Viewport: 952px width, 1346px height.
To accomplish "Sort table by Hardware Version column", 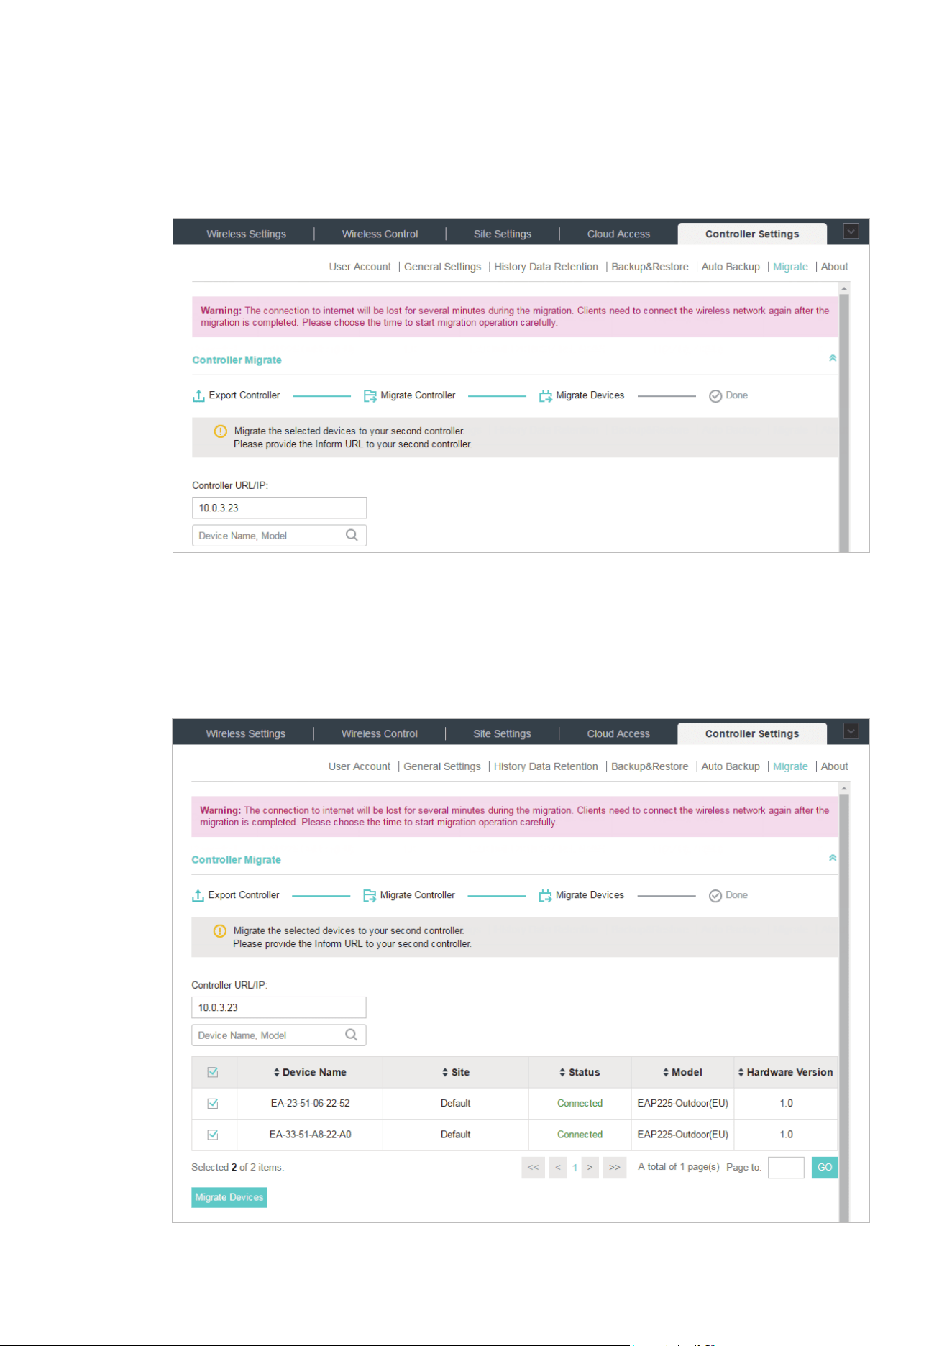I will coord(785,1072).
